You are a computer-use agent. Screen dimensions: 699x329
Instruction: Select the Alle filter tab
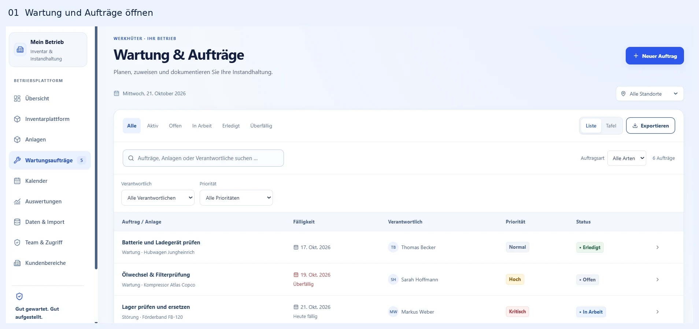pos(132,126)
